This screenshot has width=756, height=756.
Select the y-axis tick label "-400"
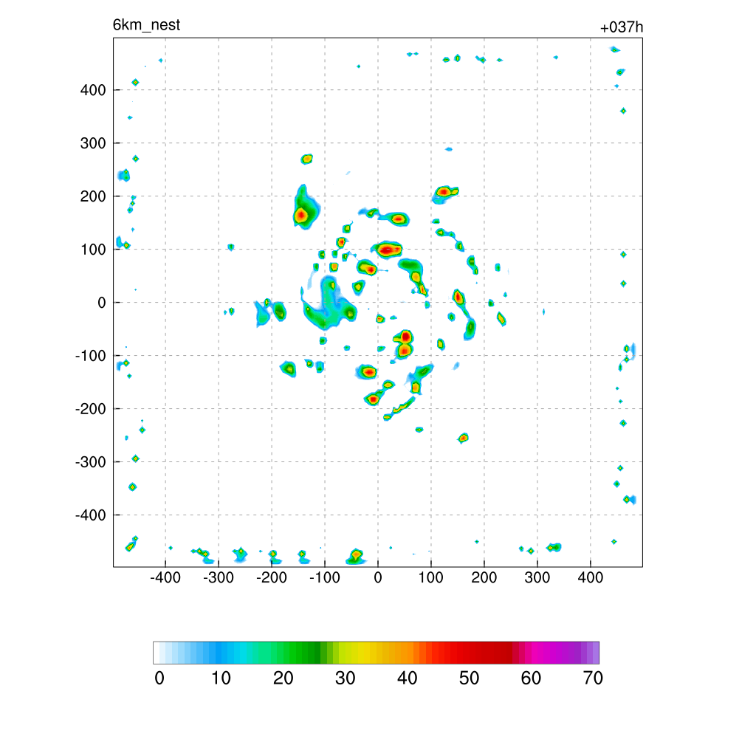pos(90,515)
